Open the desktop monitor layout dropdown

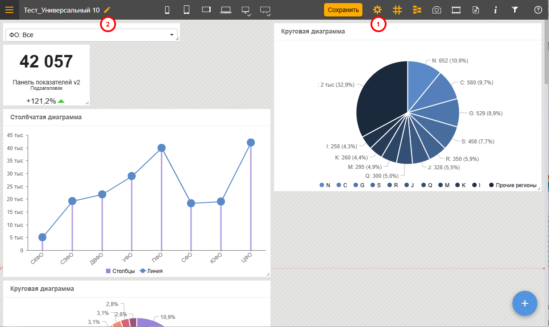click(x=246, y=10)
